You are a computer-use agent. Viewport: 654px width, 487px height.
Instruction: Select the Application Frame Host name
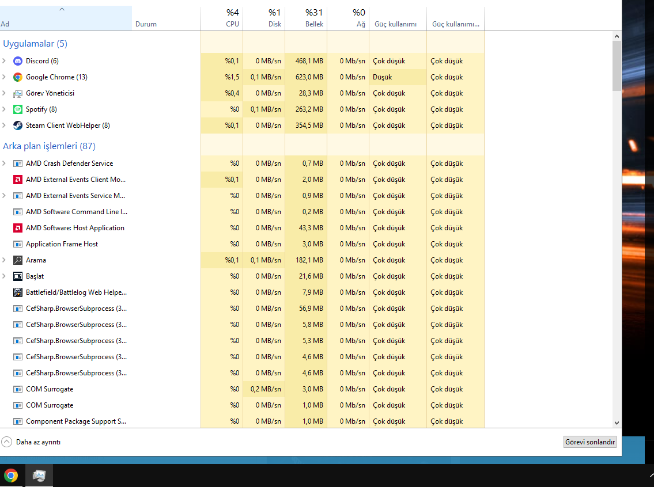[x=62, y=244]
